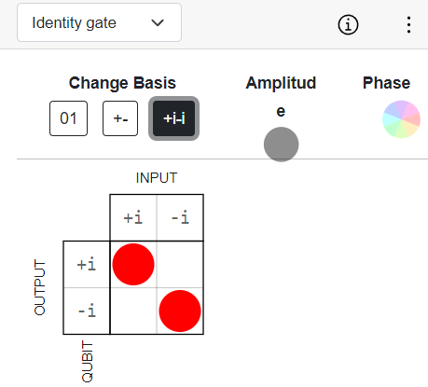This screenshot has width=428, height=387.
Task: Open the Identity gate dropdown
Action: click(99, 22)
